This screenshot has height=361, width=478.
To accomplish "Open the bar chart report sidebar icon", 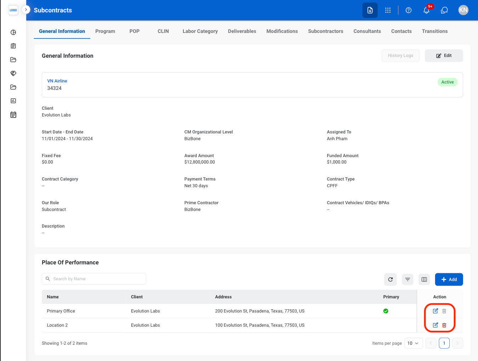I will tap(13, 101).
